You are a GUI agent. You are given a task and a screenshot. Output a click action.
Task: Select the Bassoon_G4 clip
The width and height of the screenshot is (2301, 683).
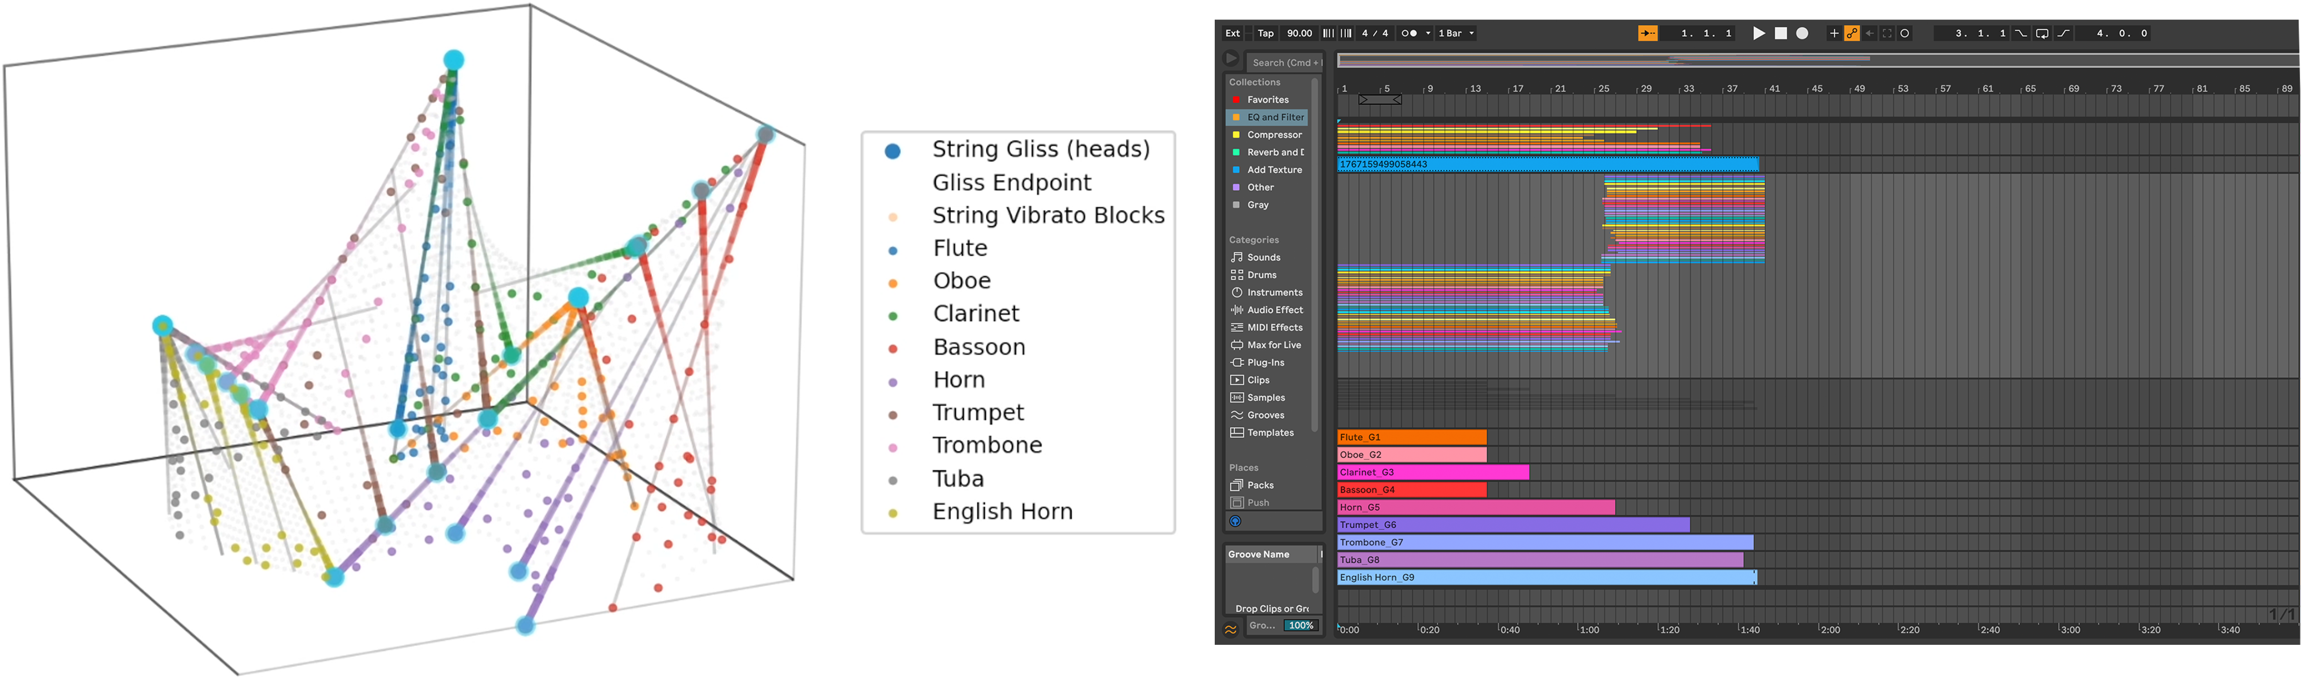tap(1411, 490)
